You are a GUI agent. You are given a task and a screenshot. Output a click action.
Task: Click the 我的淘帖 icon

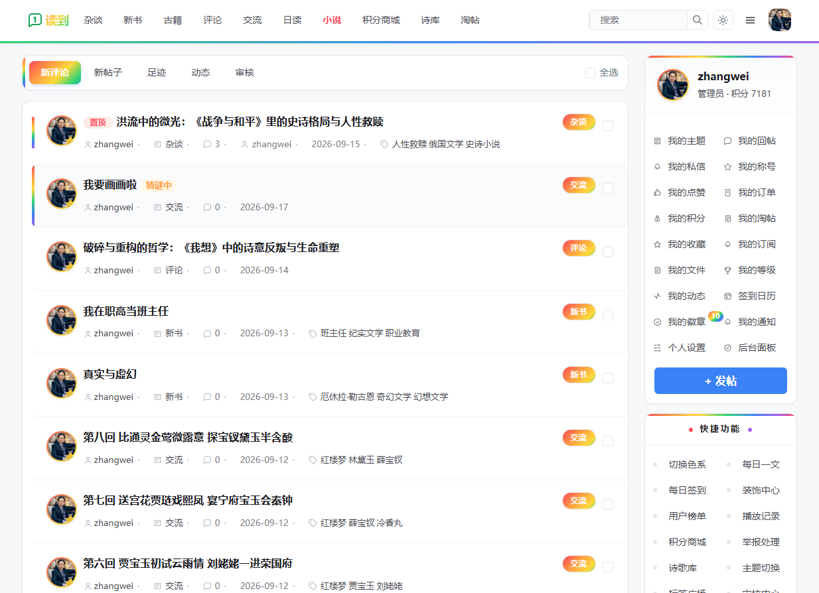pyautogui.click(x=727, y=219)
